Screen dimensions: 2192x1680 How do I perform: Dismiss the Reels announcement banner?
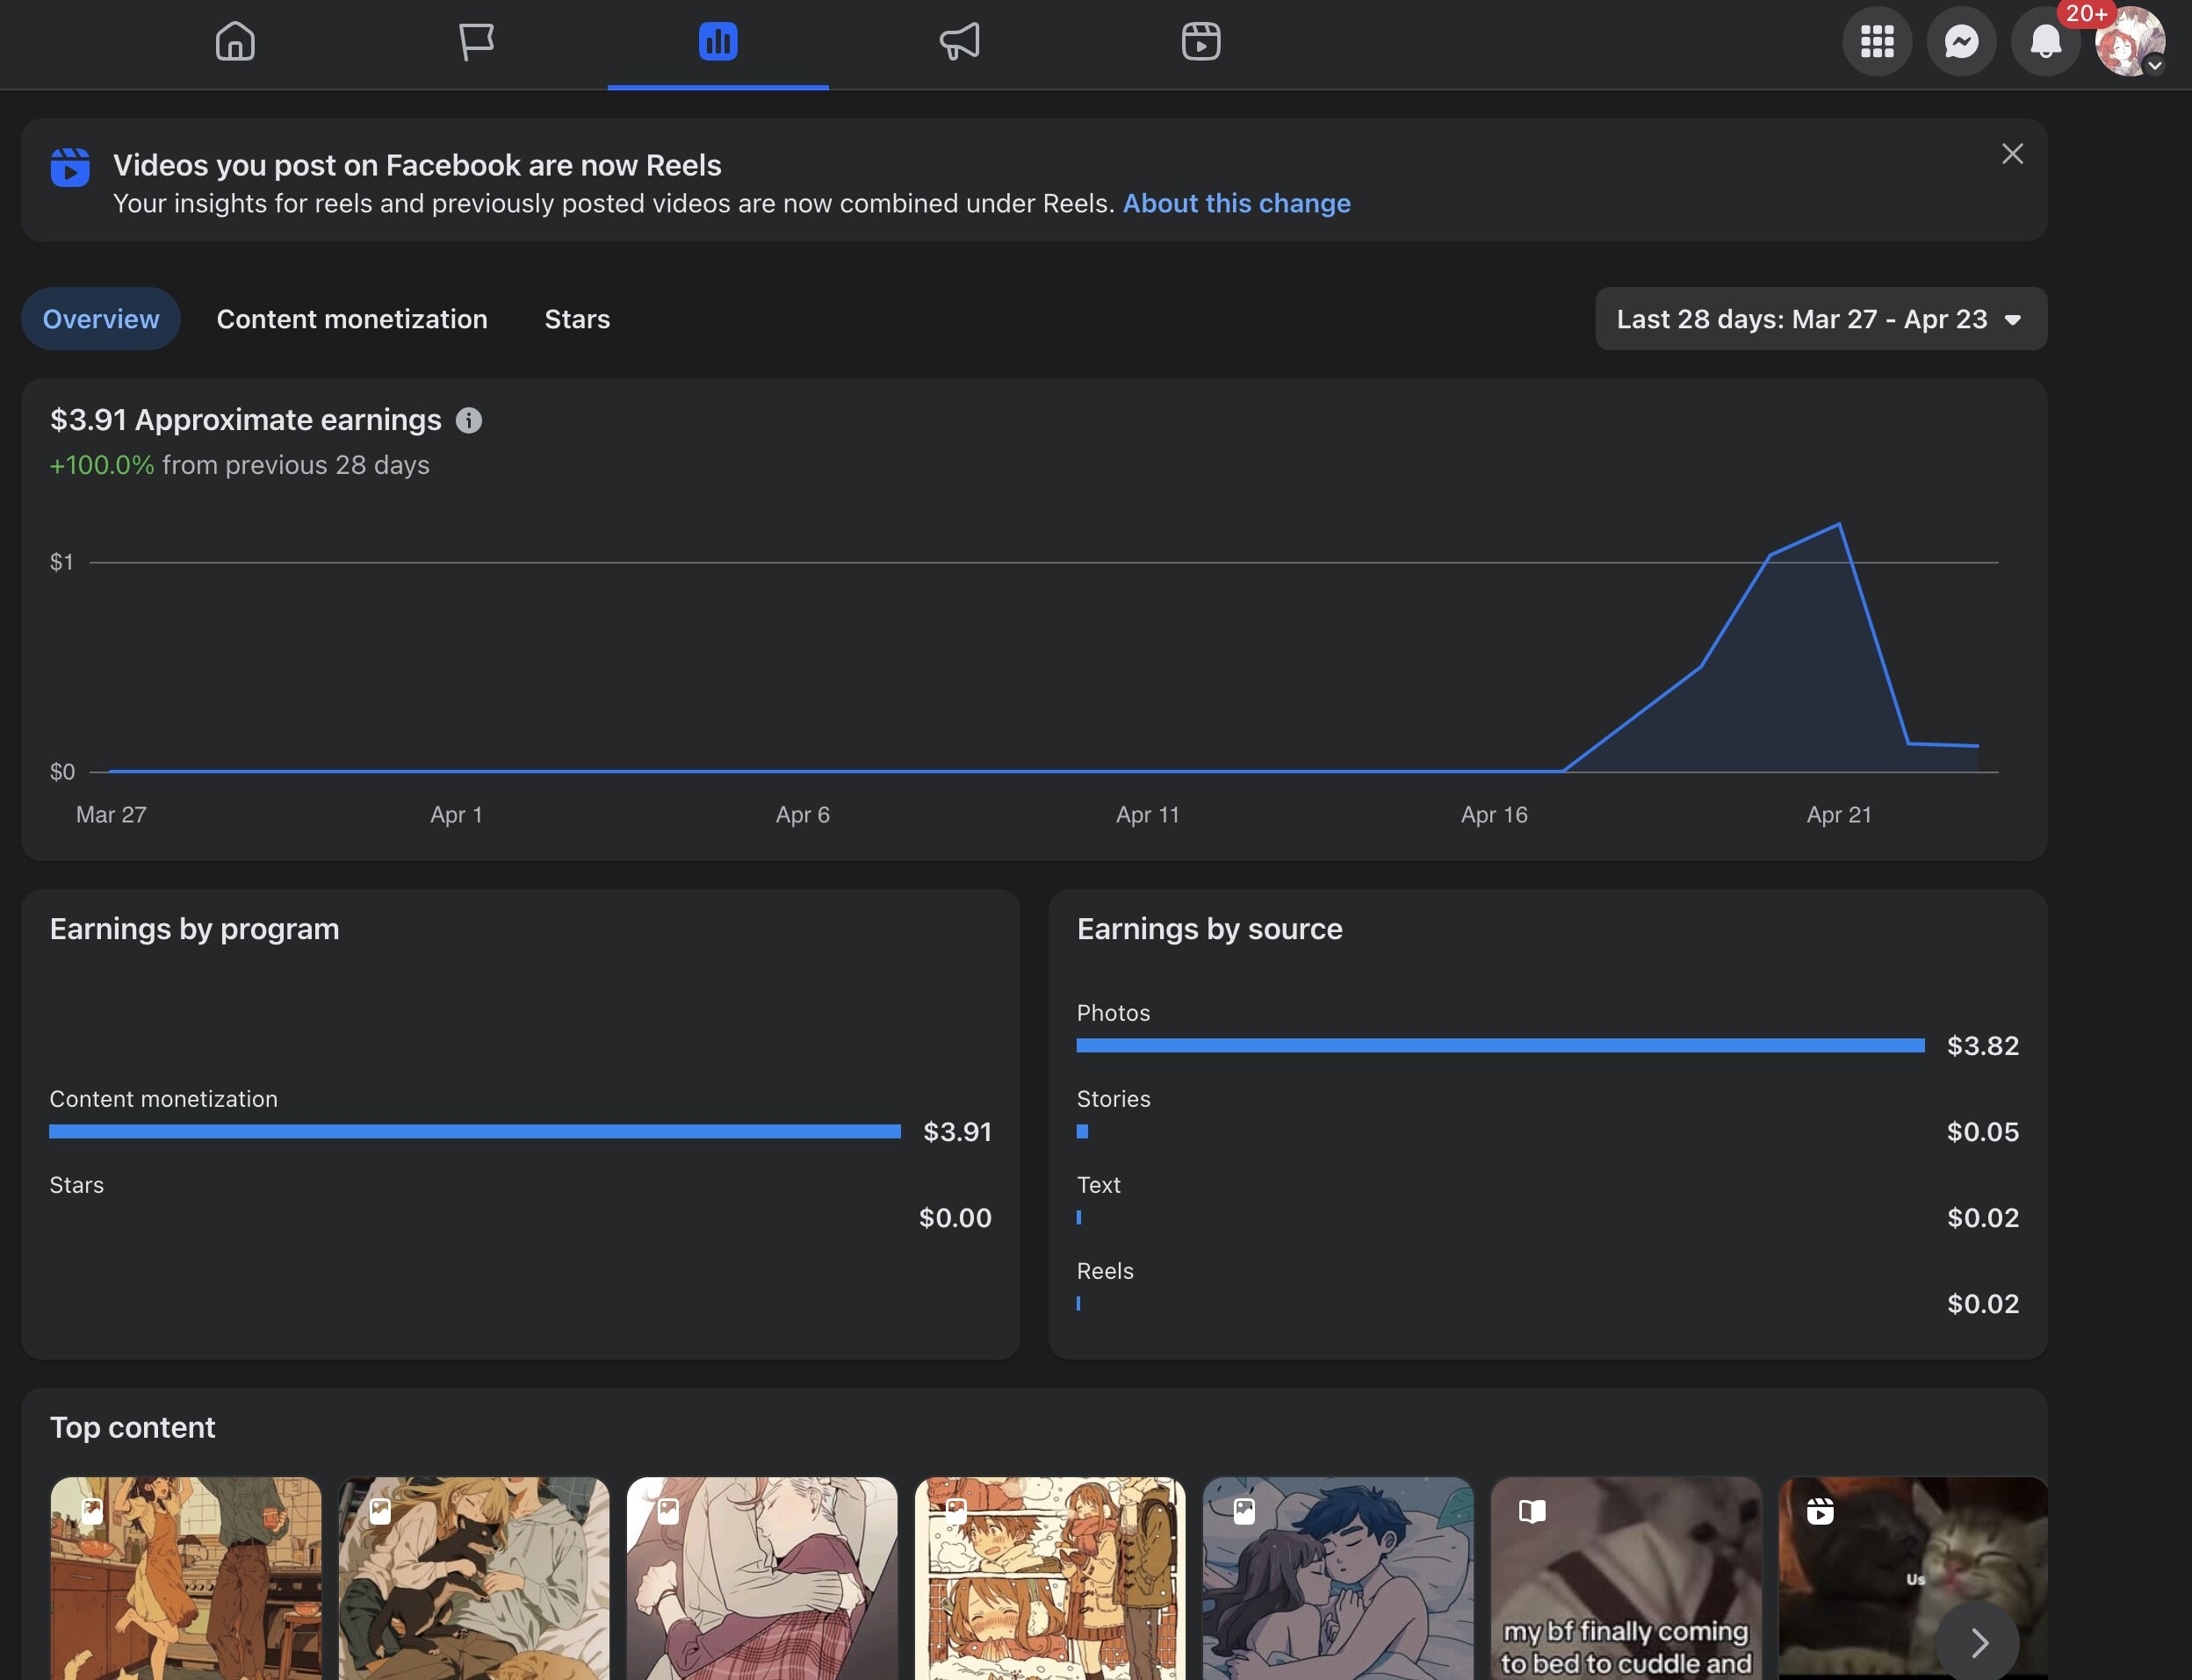point(2012,154)
